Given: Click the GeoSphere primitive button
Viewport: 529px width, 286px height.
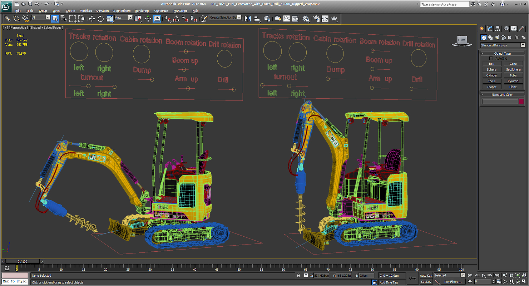Looking at the screenshot, I should [x=513, y=70].
